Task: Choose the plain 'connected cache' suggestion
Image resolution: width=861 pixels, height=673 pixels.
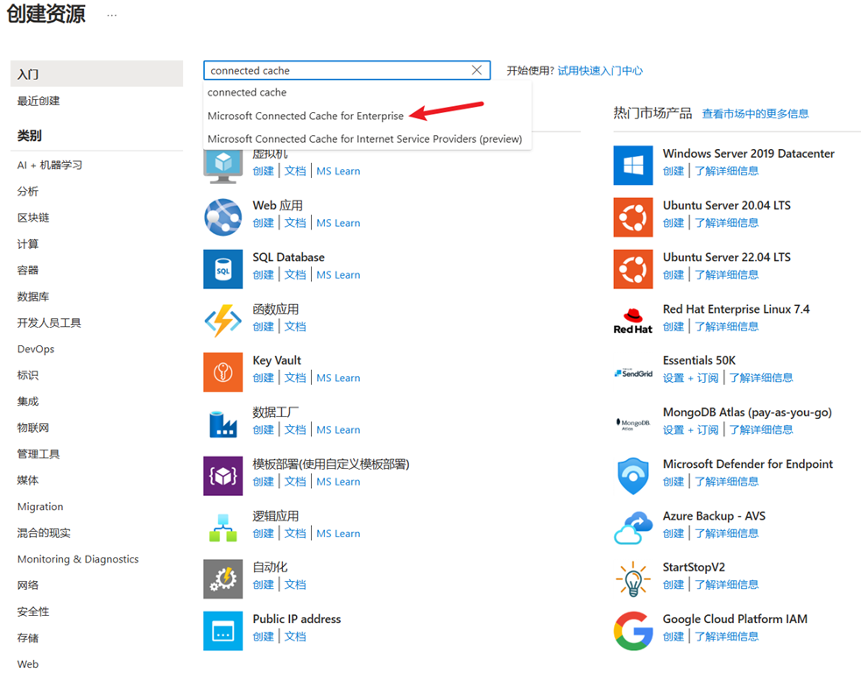Action: [x=247, y=92]
